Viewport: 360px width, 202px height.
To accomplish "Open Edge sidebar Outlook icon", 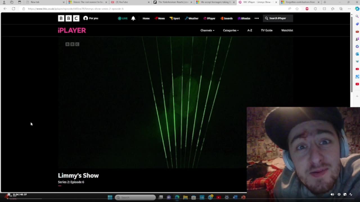I will [x=357, y=54].
